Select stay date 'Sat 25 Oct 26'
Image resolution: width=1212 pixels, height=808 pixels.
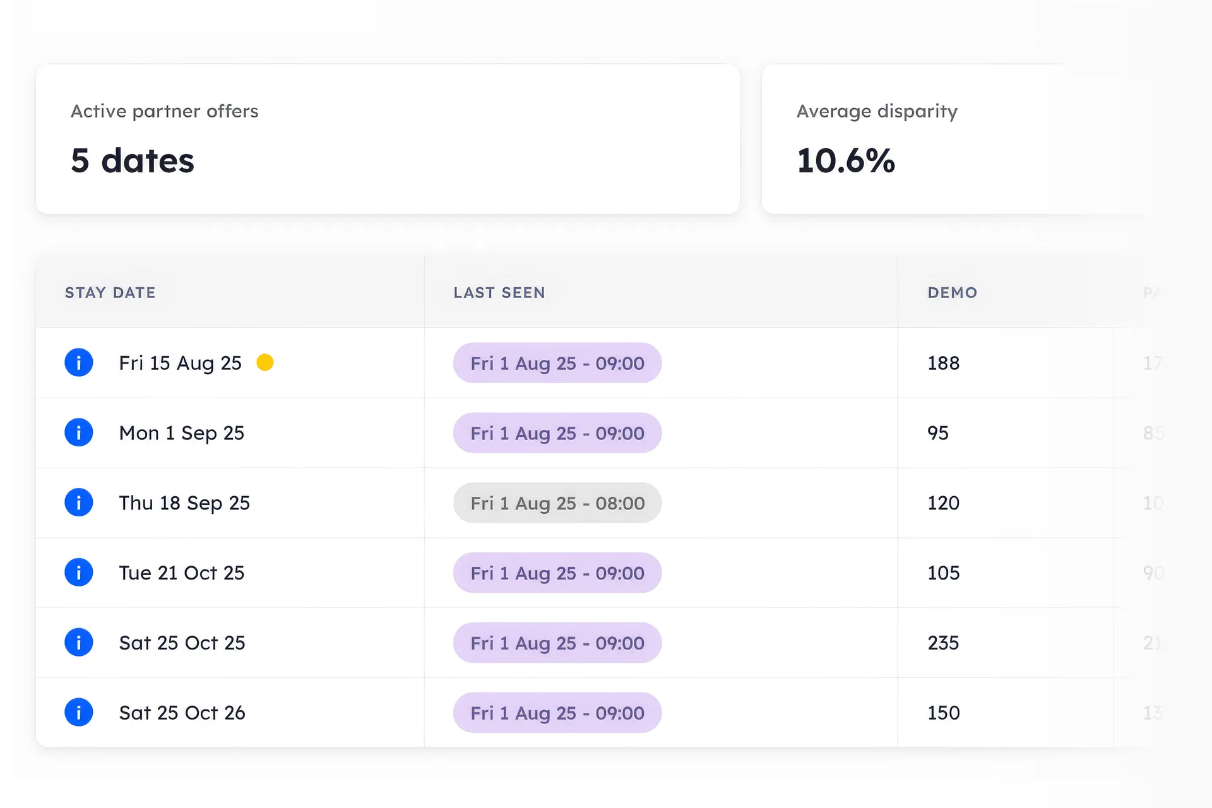(x=182, y=713)
